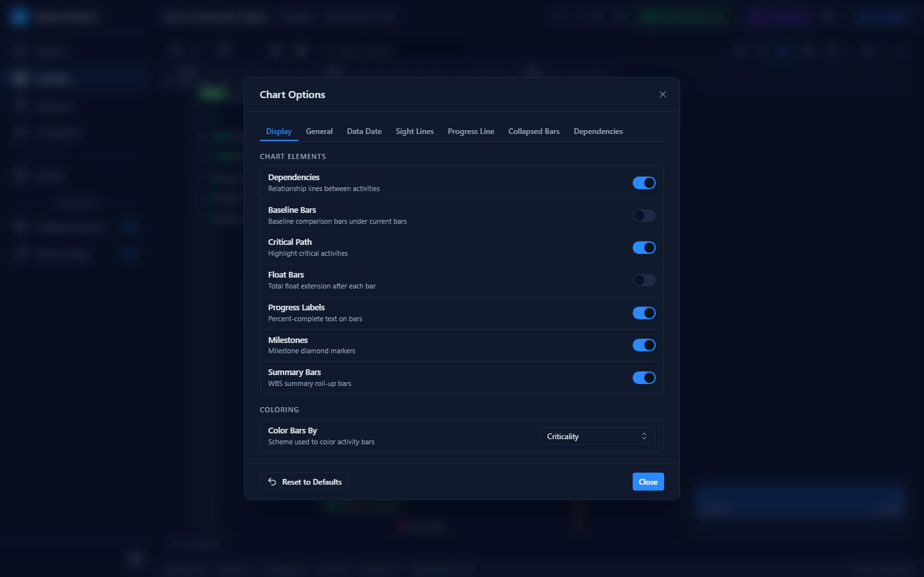Click the Critical Path label text

coord(290,242)
